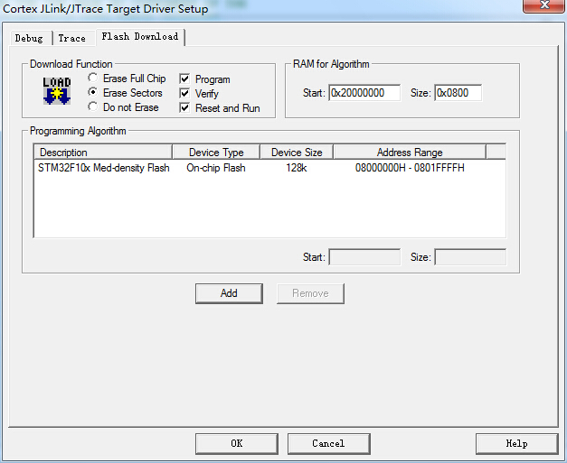The width and height of the screenshot is (567, 463).
Task: Select Erase Full Chip option
Action: (93, 79)
